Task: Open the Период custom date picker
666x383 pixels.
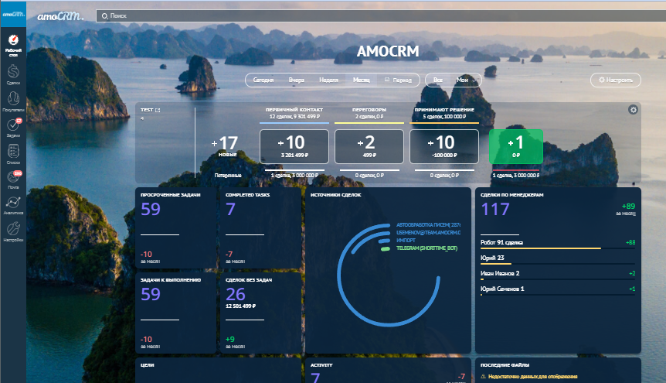Action: [398, 80]
